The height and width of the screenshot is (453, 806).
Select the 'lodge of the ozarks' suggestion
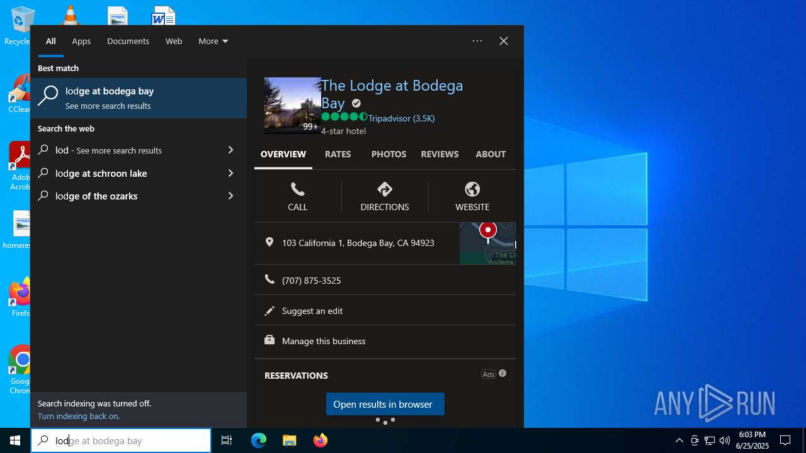pos(96,196)
